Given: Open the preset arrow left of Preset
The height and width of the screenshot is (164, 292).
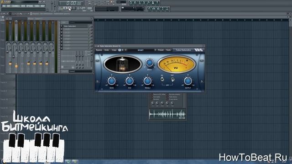Looking at the screenshot, I should (x=155, y=50).
